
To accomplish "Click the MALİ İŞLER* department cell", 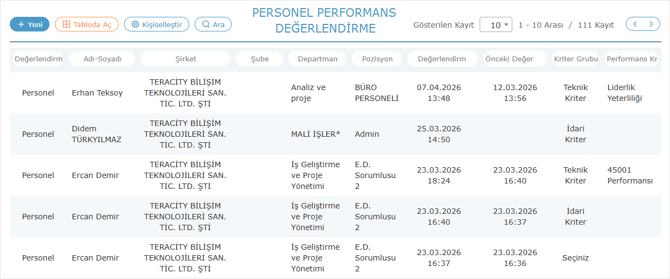I will point(315,134).
